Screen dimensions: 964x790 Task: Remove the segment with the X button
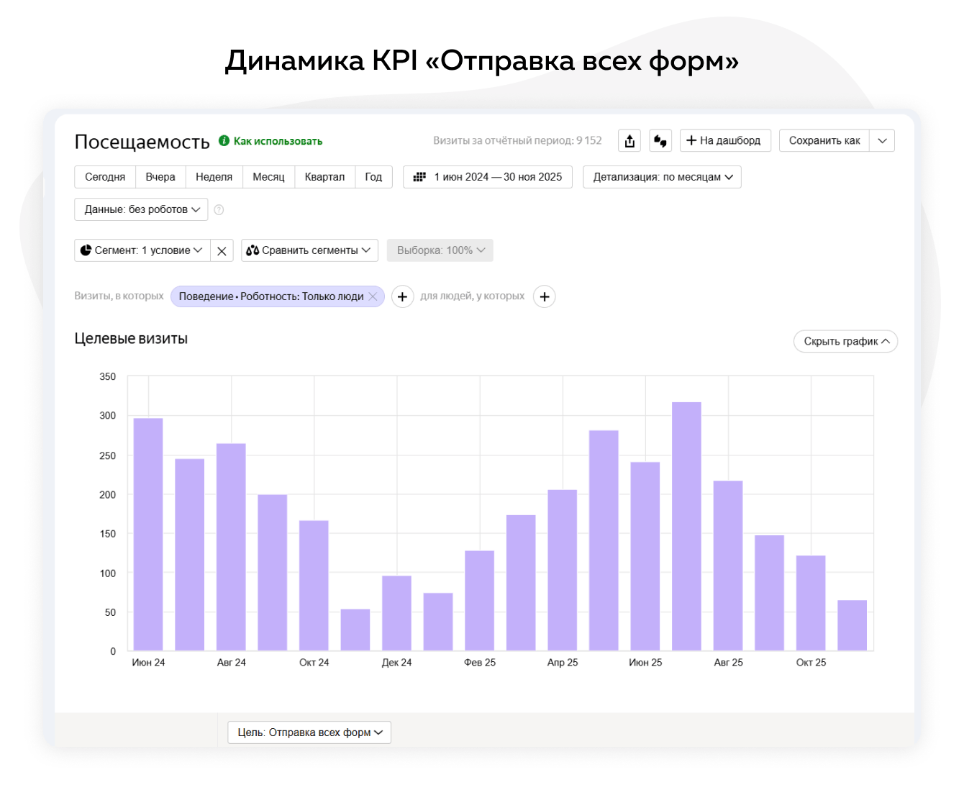(222, 251)
